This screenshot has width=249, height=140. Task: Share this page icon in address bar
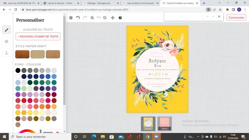pos(214,10)
